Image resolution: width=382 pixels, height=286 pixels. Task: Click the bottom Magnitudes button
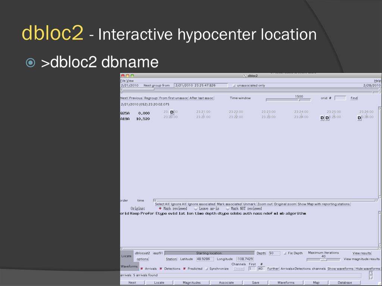pos(191,283)
